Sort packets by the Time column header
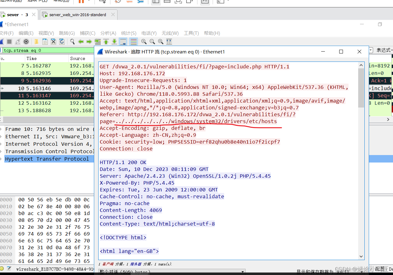The width and height of the screenshot is (393, 275). click(x=47, y=58)
